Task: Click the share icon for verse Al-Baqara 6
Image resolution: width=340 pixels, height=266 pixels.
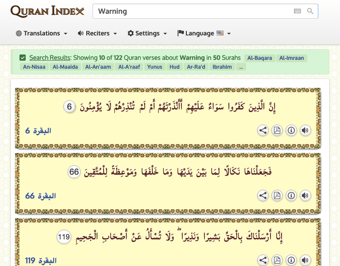Action: (263, 130)
